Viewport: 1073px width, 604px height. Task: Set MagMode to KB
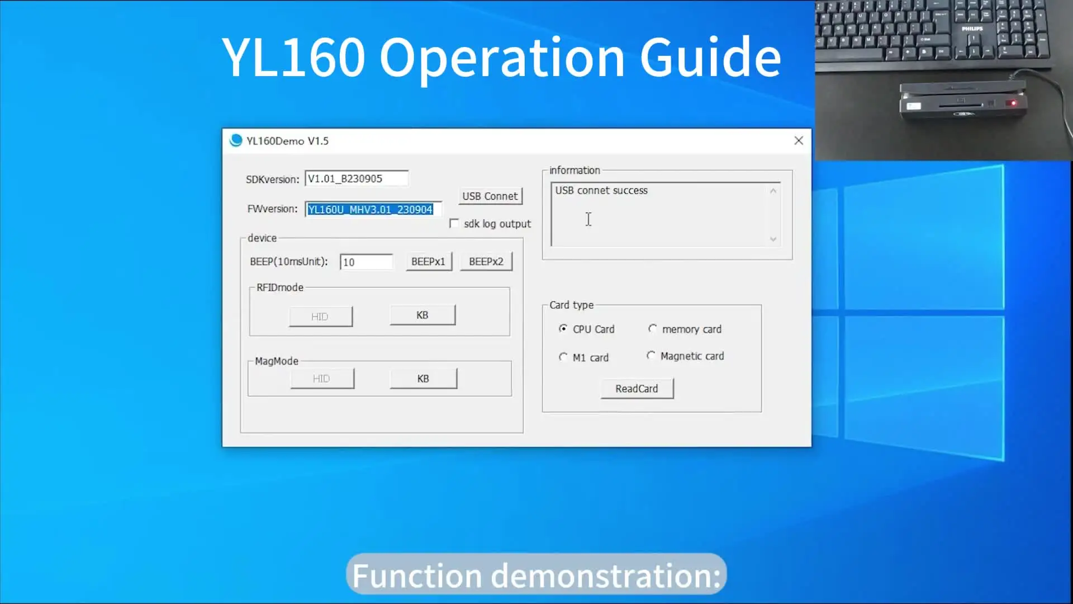click(x=423, y=379)
